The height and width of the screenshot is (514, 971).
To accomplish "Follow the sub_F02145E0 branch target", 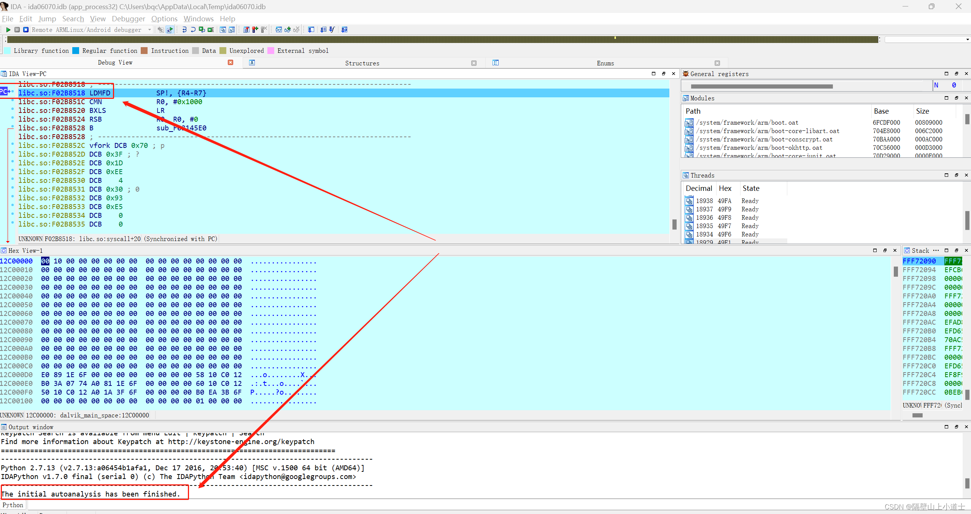I will click(x=181, y=128).
